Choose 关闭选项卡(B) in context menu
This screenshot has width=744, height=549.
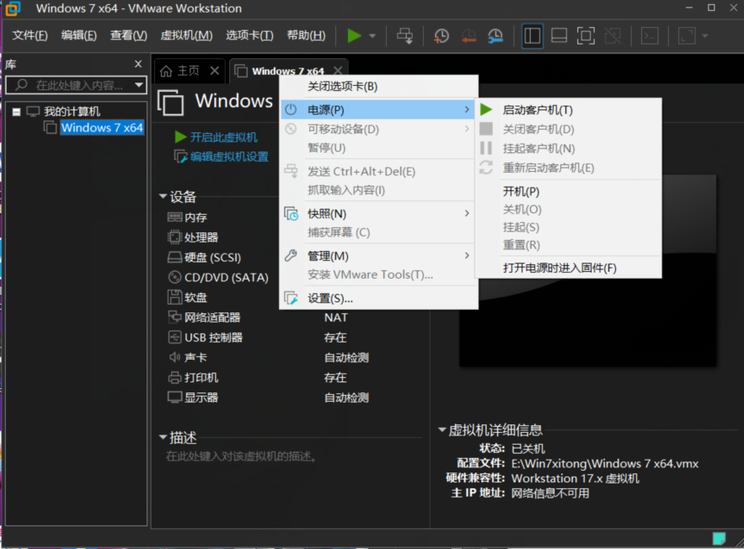(x=343, y=87)
